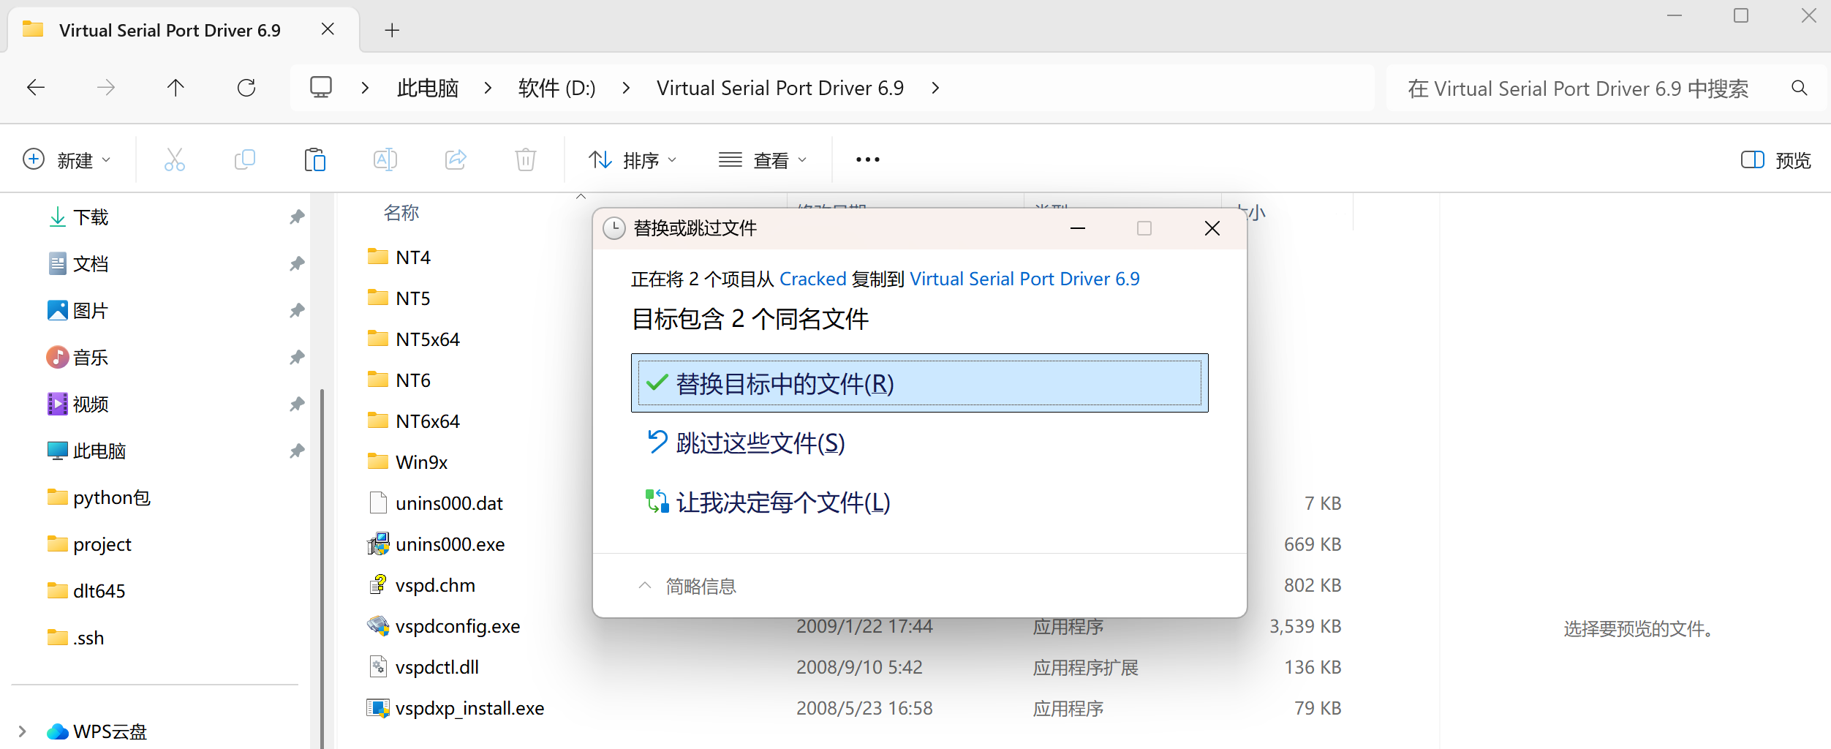Select the vspd.chm help file icon
This screenshot has height=749, width=1831.
378,585
